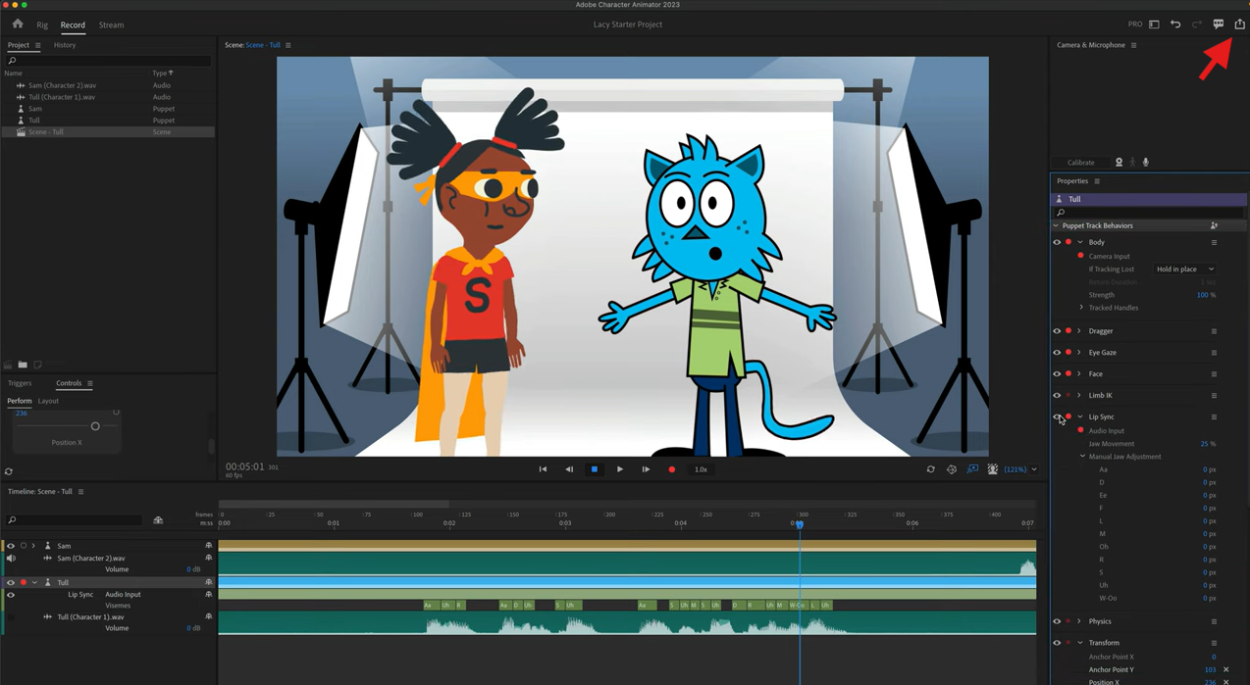
Task: Start recording with the red record button
Action: [x=672, y=469]
